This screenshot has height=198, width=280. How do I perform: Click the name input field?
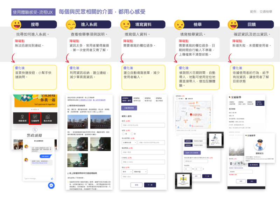tap(143, 125)
